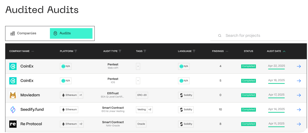Open CoinEx name in iOS row
The image size is (308, 133).
27,81
